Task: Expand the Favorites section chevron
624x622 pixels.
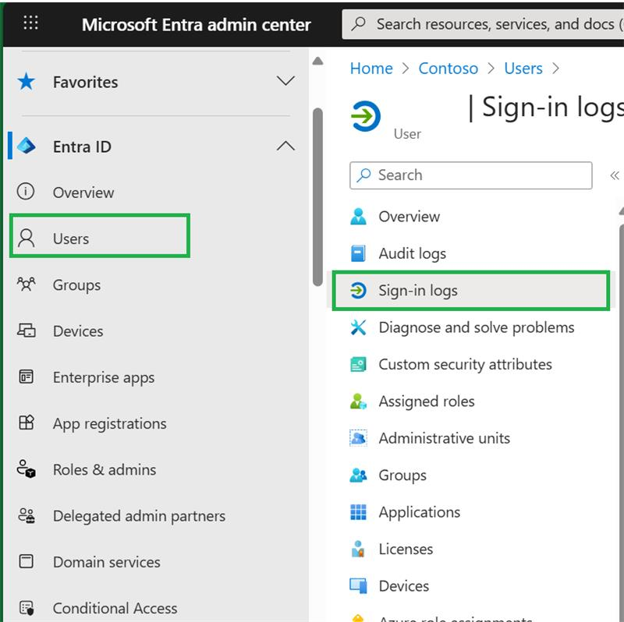Action: pos(285,81)
